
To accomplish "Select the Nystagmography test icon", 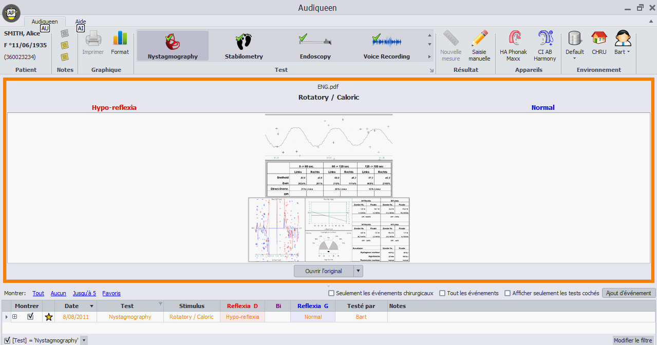I will [173, 45].
